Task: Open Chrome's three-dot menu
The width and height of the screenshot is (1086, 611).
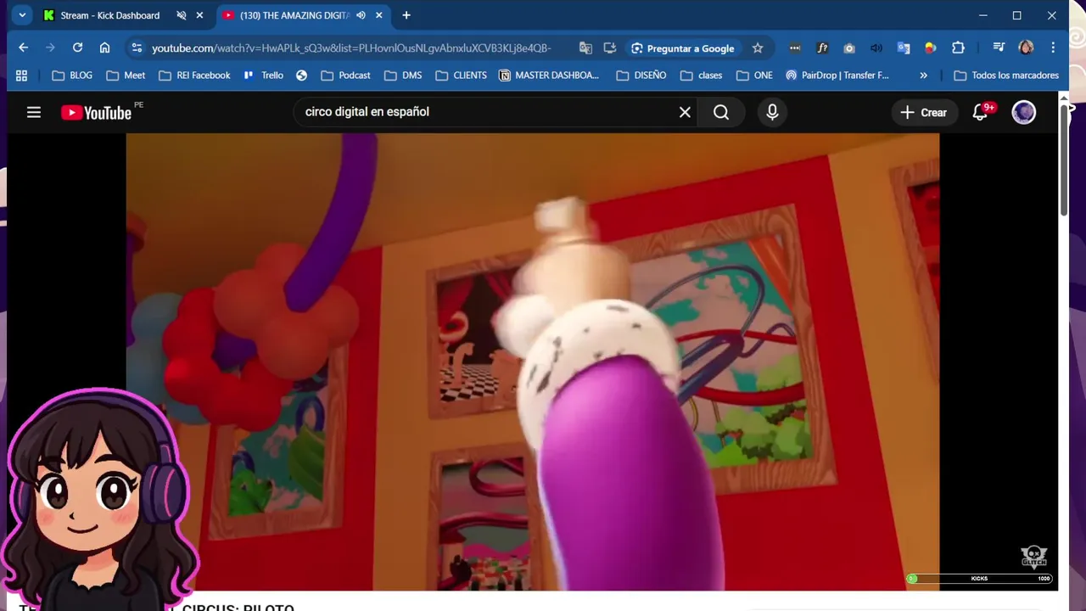Action: pos(1053,48)
